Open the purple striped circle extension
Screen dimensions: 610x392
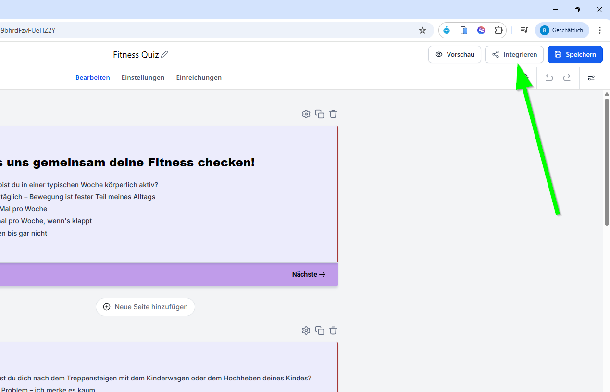click(481, 30)
